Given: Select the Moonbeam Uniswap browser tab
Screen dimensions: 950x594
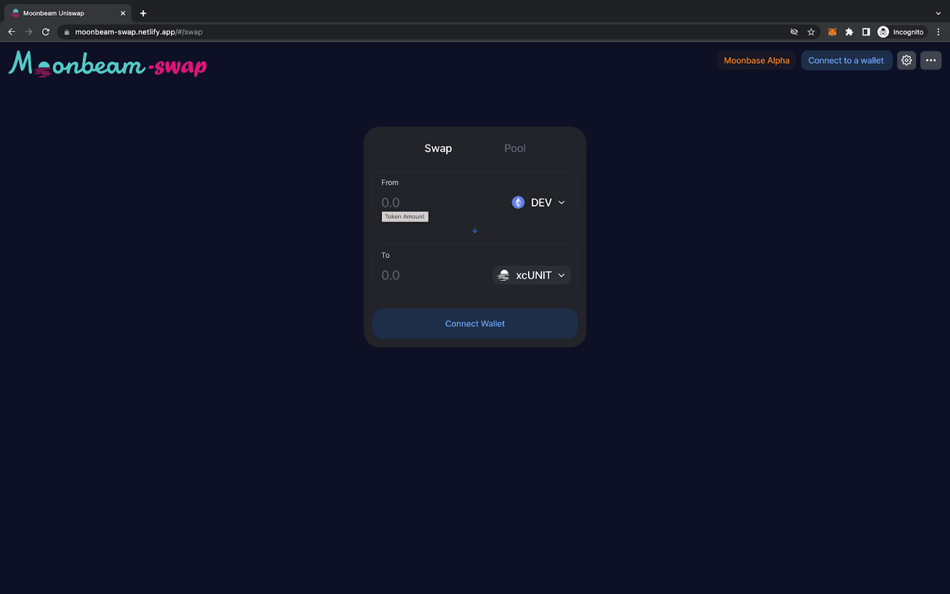Looking at the screenshot, I should tap(66, 13).
